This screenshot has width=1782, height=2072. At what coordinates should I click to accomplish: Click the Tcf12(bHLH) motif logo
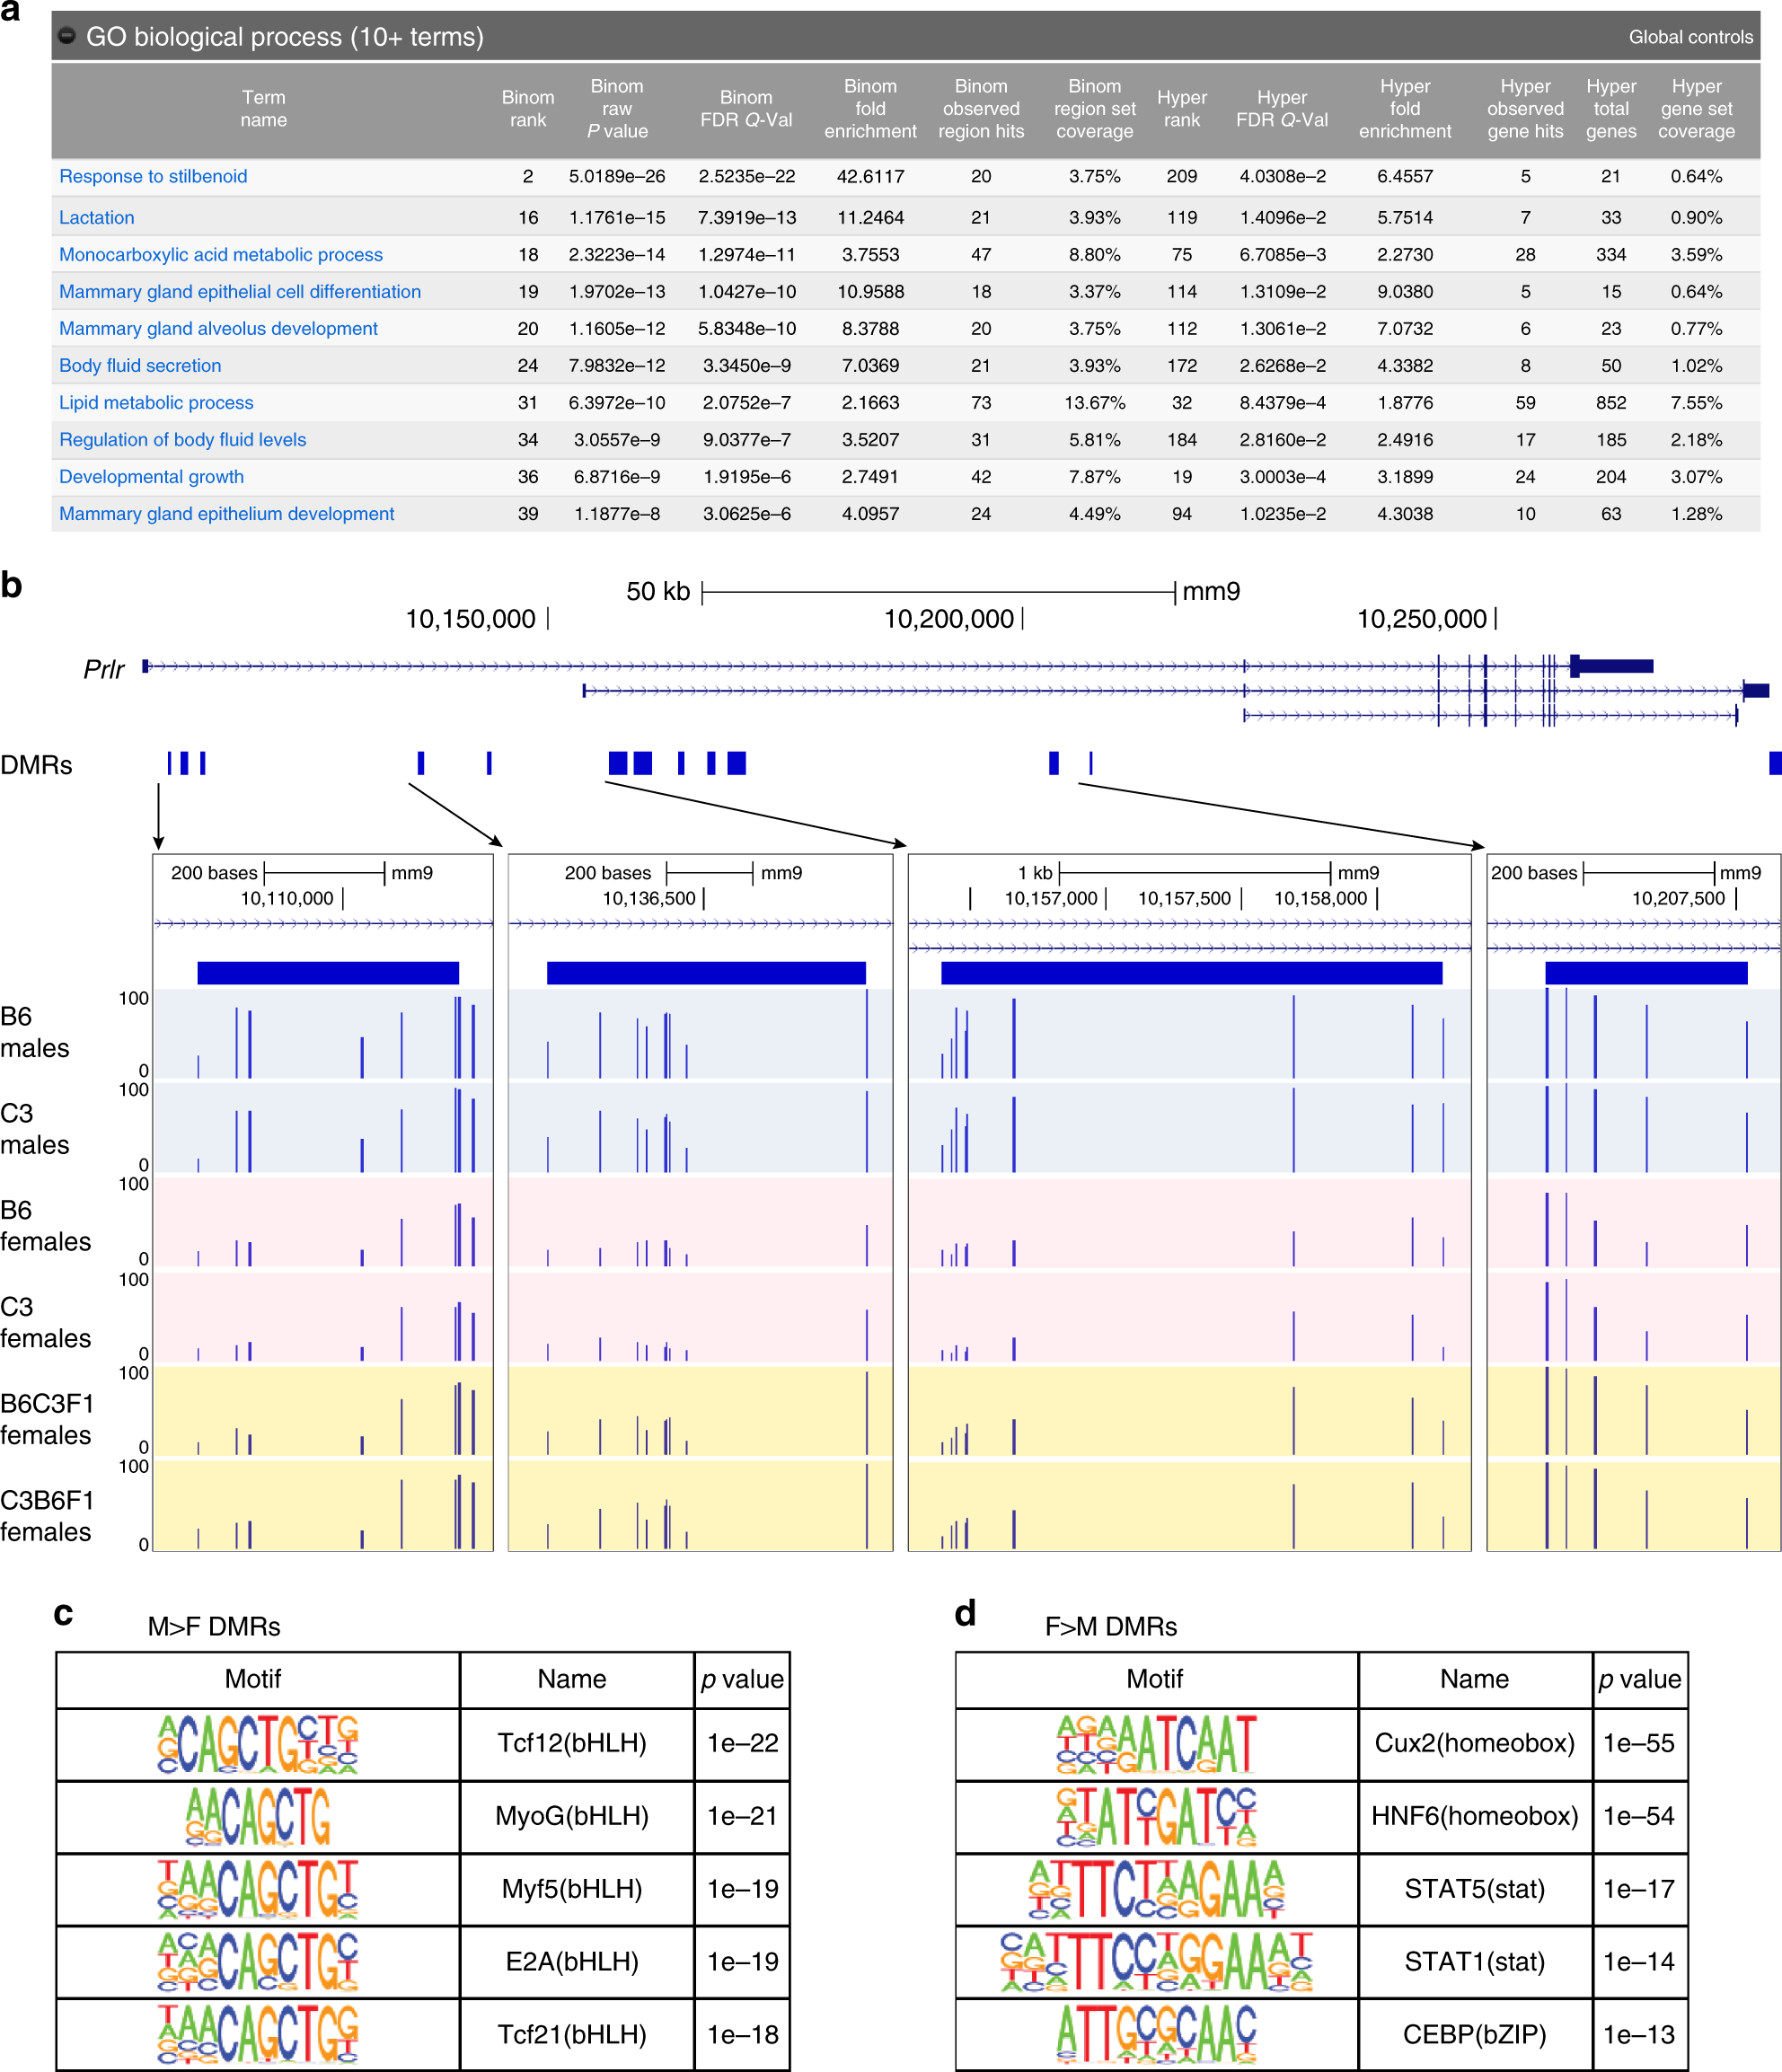pyautogui.click(x=258, y=1743)
